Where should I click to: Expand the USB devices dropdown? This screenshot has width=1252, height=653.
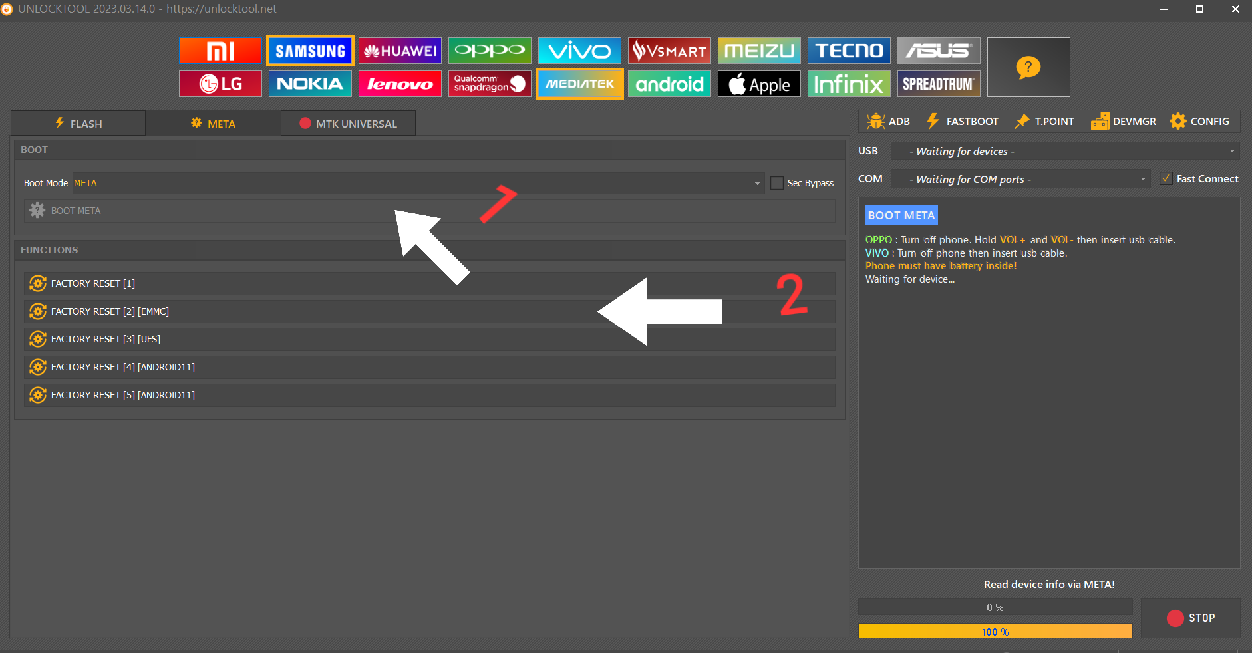[x=1065, y=151]
